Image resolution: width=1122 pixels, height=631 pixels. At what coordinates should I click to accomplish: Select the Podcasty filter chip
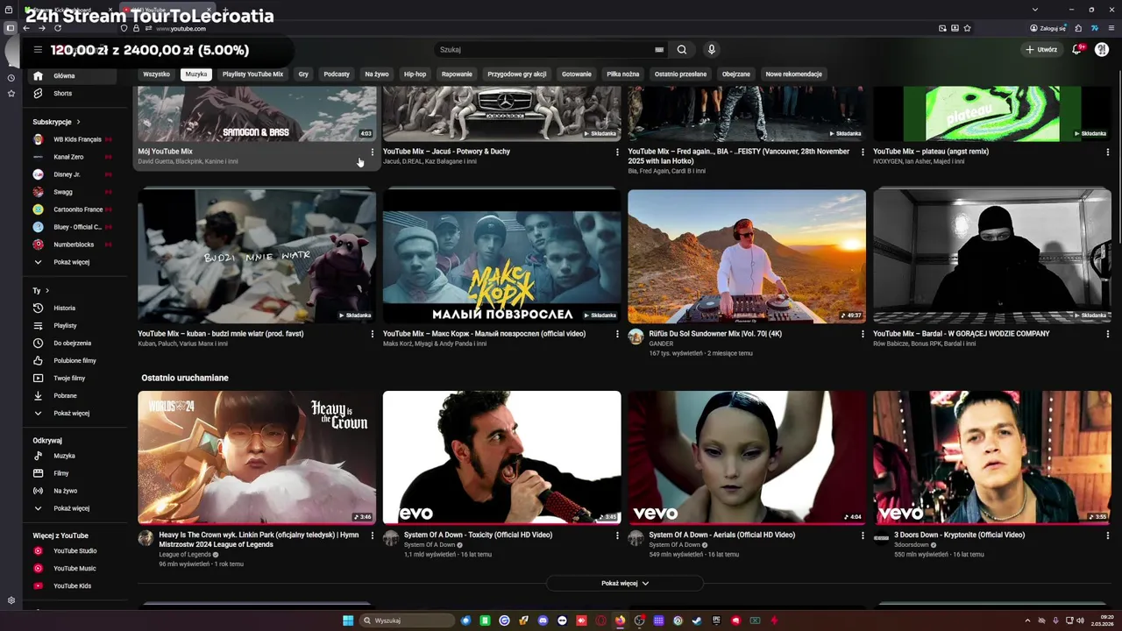[x=337, y=74]
